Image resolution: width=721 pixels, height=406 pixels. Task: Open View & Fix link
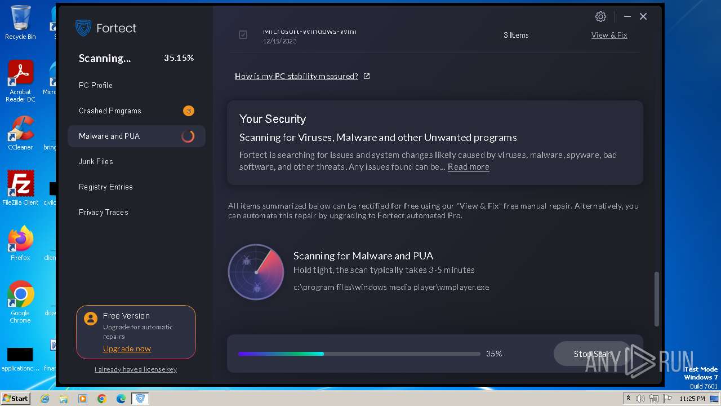pos(609,35)
